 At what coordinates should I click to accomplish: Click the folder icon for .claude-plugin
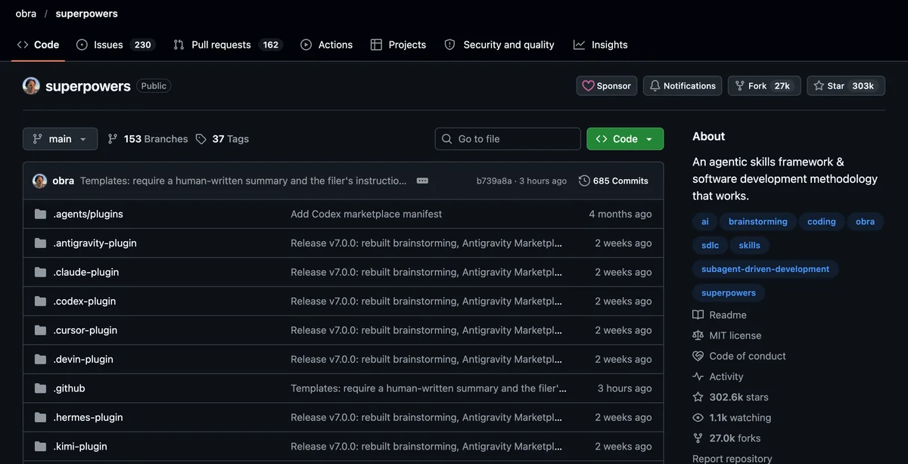[x=40, y=272]
